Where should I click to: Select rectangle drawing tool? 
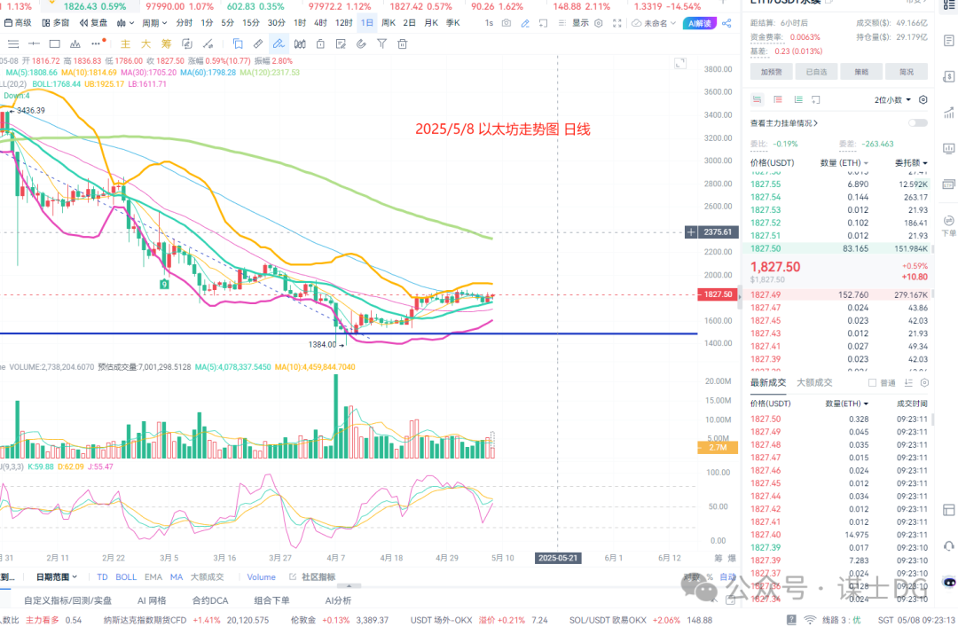pyautogui.click(x=54, y=44)
